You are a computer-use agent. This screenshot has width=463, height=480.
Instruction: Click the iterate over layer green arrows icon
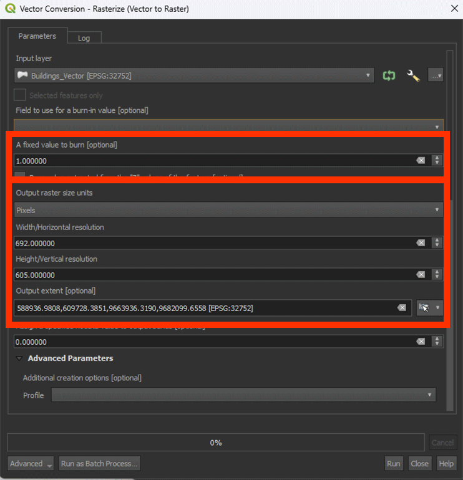point(389,75)
